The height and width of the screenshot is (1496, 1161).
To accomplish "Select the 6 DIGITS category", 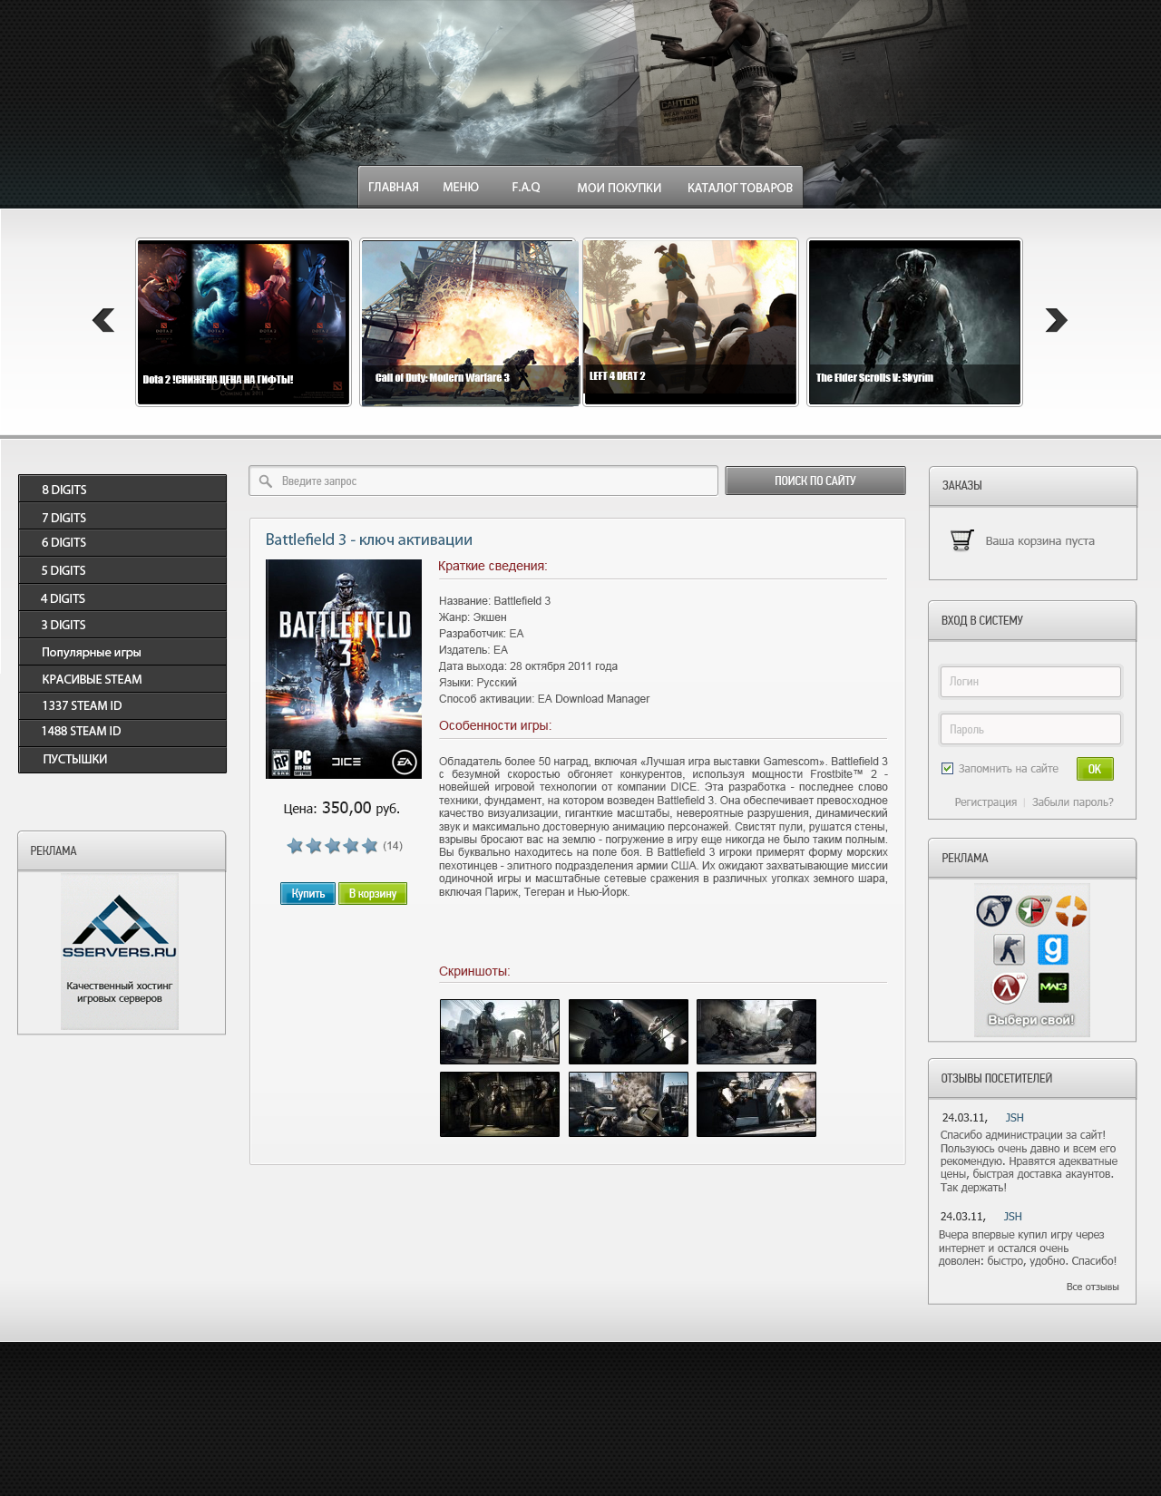I will 122,542.
